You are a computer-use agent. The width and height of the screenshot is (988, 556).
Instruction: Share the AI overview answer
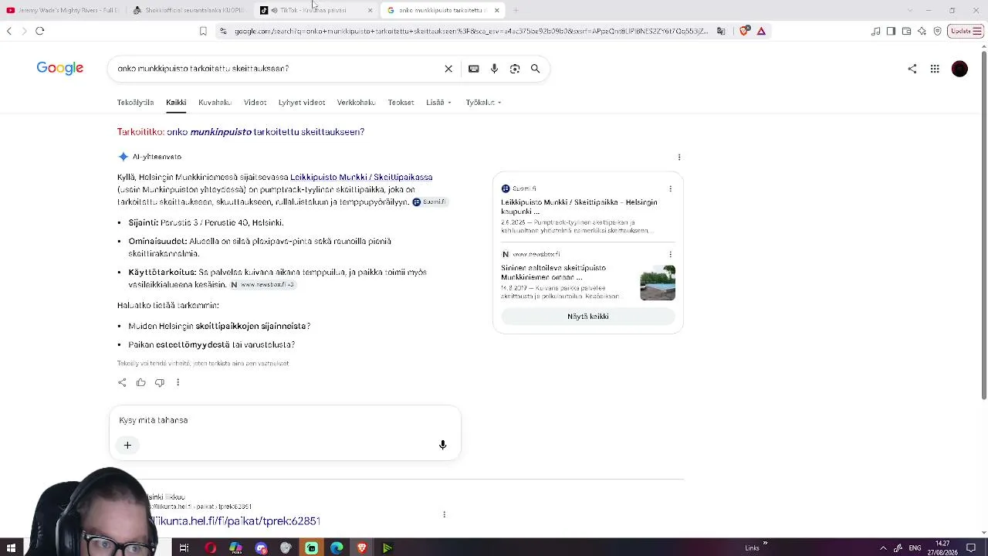click(122, 382)
